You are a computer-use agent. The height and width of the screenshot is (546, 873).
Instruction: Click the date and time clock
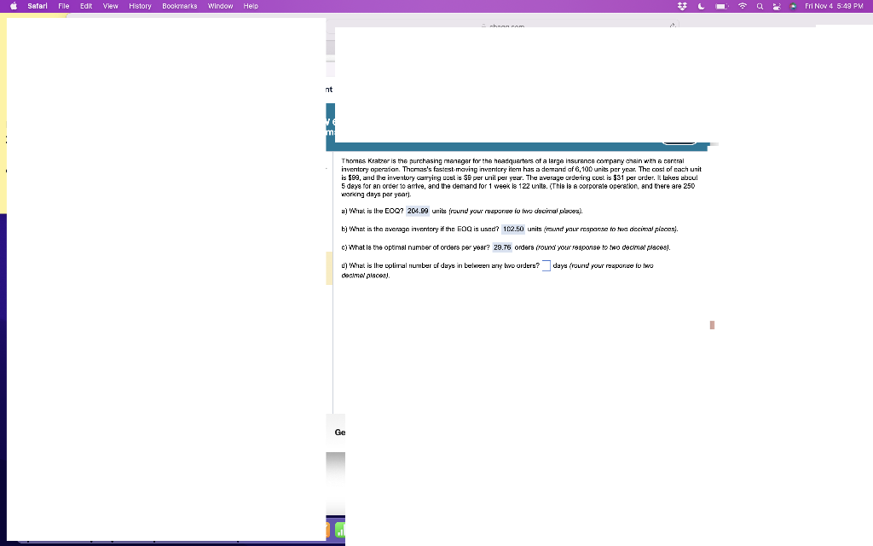coord(834,6)
